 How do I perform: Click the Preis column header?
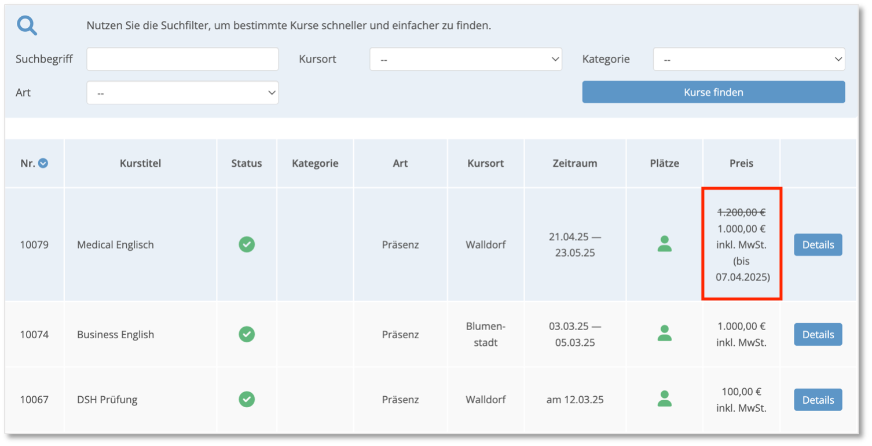pyautogui.click(x=741, y=163)
